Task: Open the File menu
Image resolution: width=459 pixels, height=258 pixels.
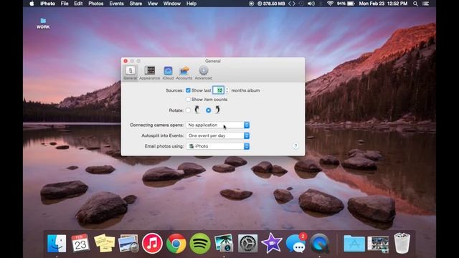Action: pos(65,4)
